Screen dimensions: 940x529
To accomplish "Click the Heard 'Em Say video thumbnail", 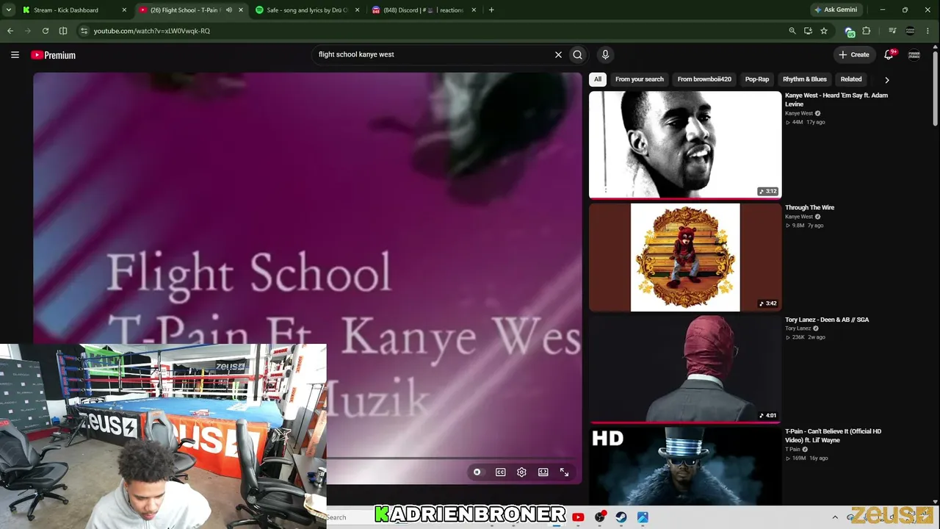I will point(685,145).
